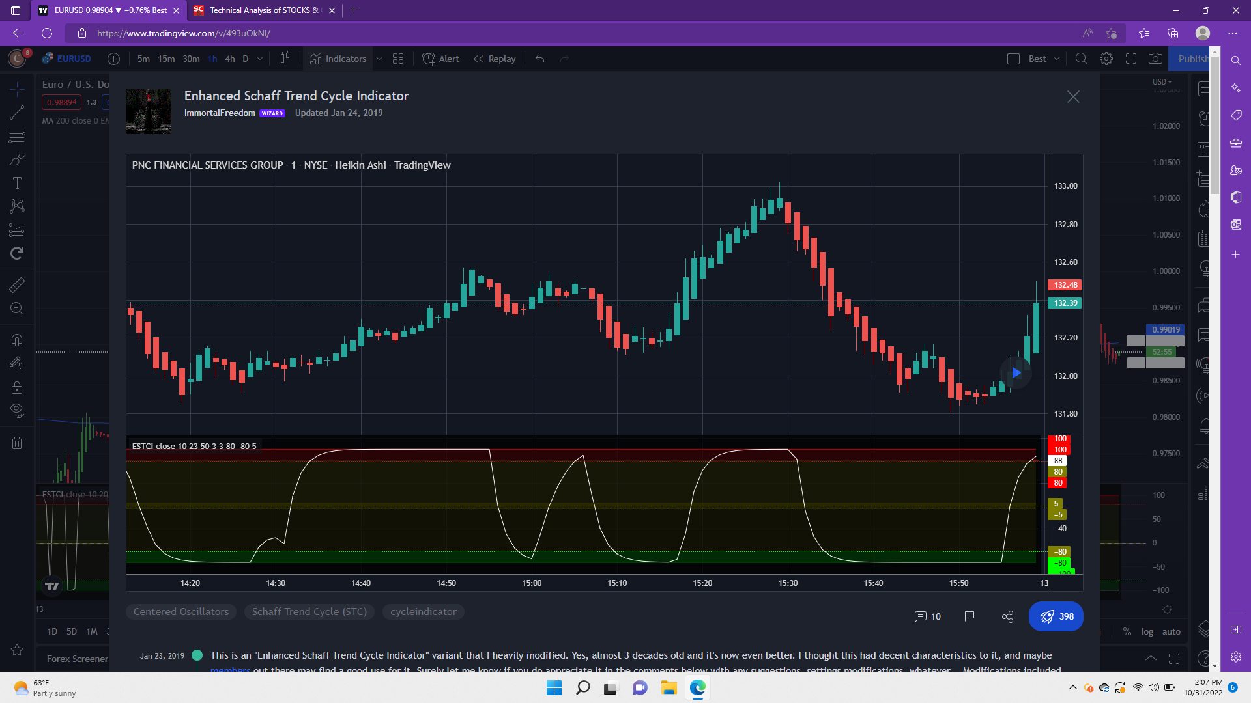Open ImmortalFreedom author profile link
This screenshot has height=703, width=1251.
pos(220,113)
